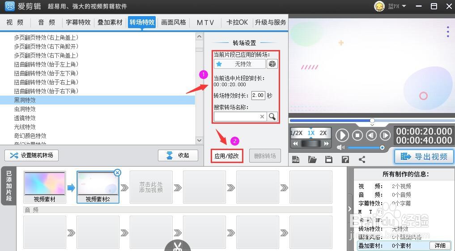The width and height of the screenshot is (455, 251).
Task: Collapse the info panel with side arrow
Action: [x=350, y=209]
